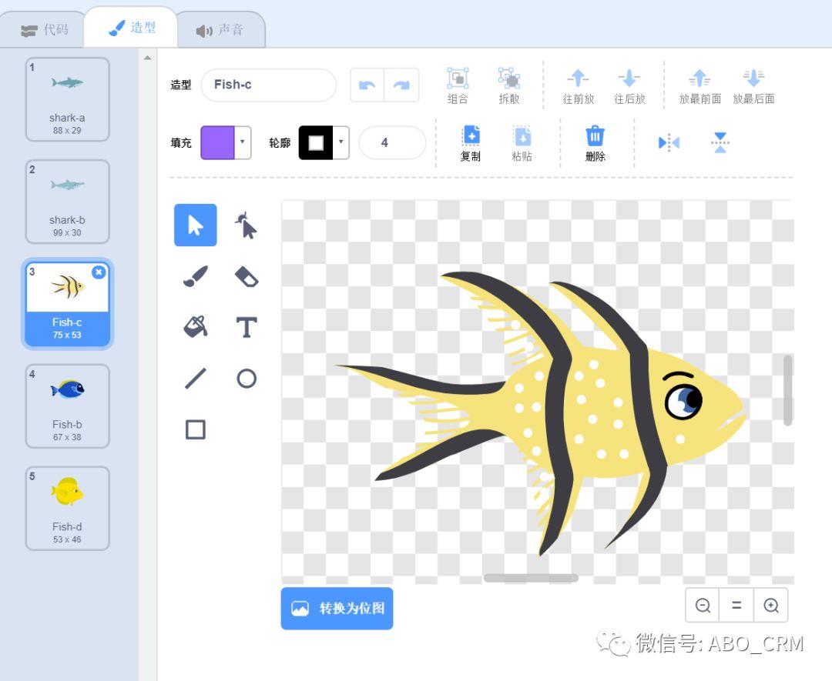Zoom out of the canvas
This screenshot has width=832, height=681.
point(703,606)
